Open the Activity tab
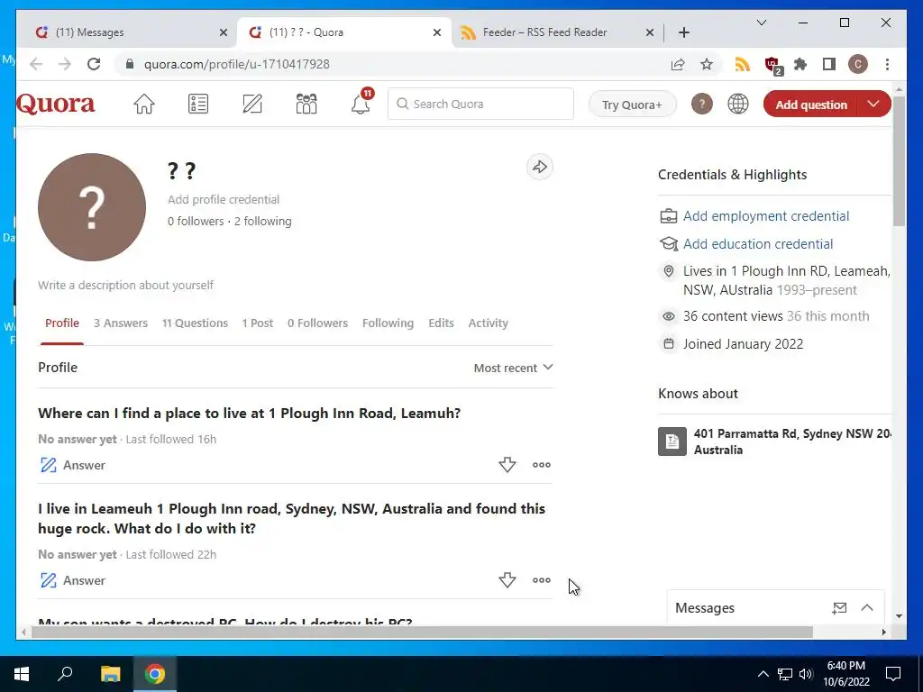923x692 pixels. (488, 323)
